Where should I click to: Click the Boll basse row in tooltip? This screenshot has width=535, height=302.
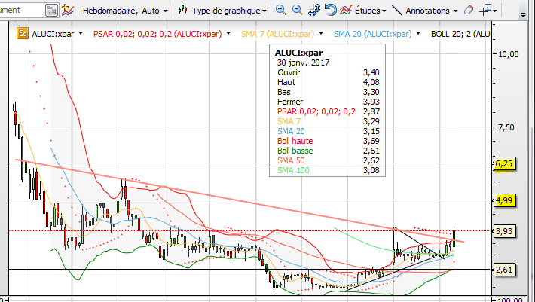click(x=329, y=151)
